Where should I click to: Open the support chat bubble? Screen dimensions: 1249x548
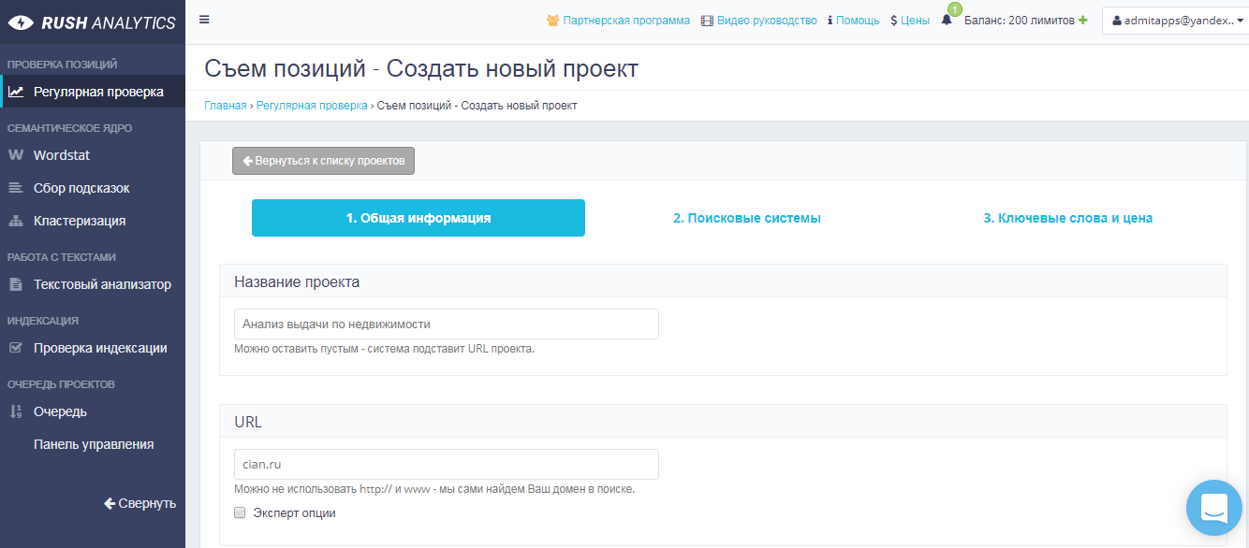point(1213,508)
